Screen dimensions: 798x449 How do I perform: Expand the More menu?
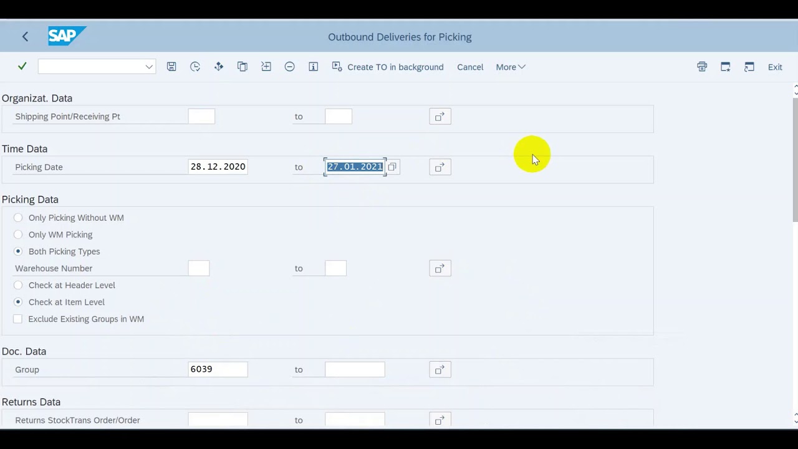pyautogui.click(x=511, y=67)
